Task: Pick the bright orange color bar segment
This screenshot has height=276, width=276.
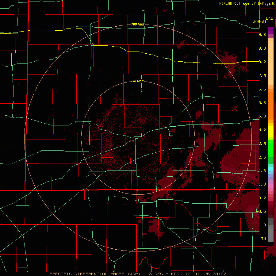Action: pos(271,105)
